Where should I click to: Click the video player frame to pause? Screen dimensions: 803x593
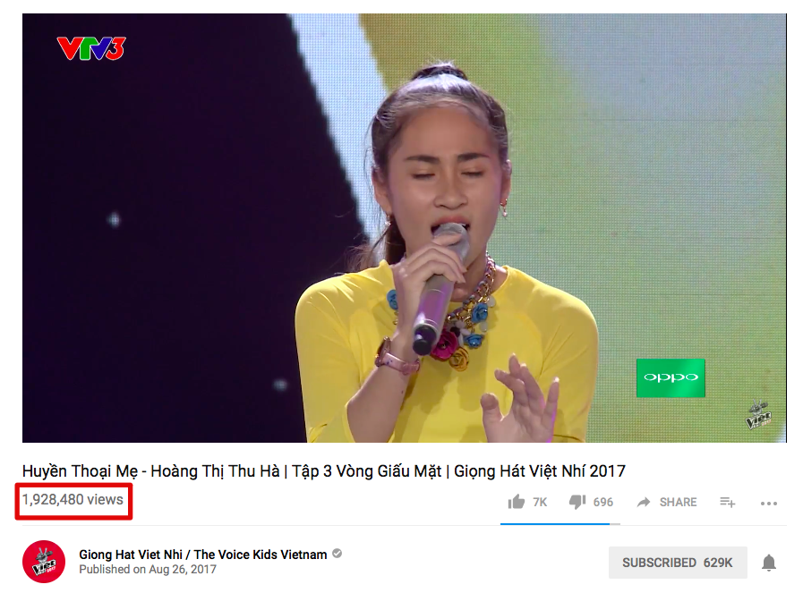tap(404, 228)
